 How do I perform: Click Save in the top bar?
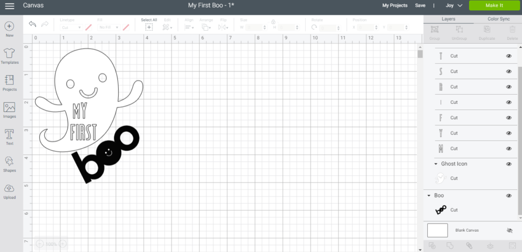tap(420, 6)
